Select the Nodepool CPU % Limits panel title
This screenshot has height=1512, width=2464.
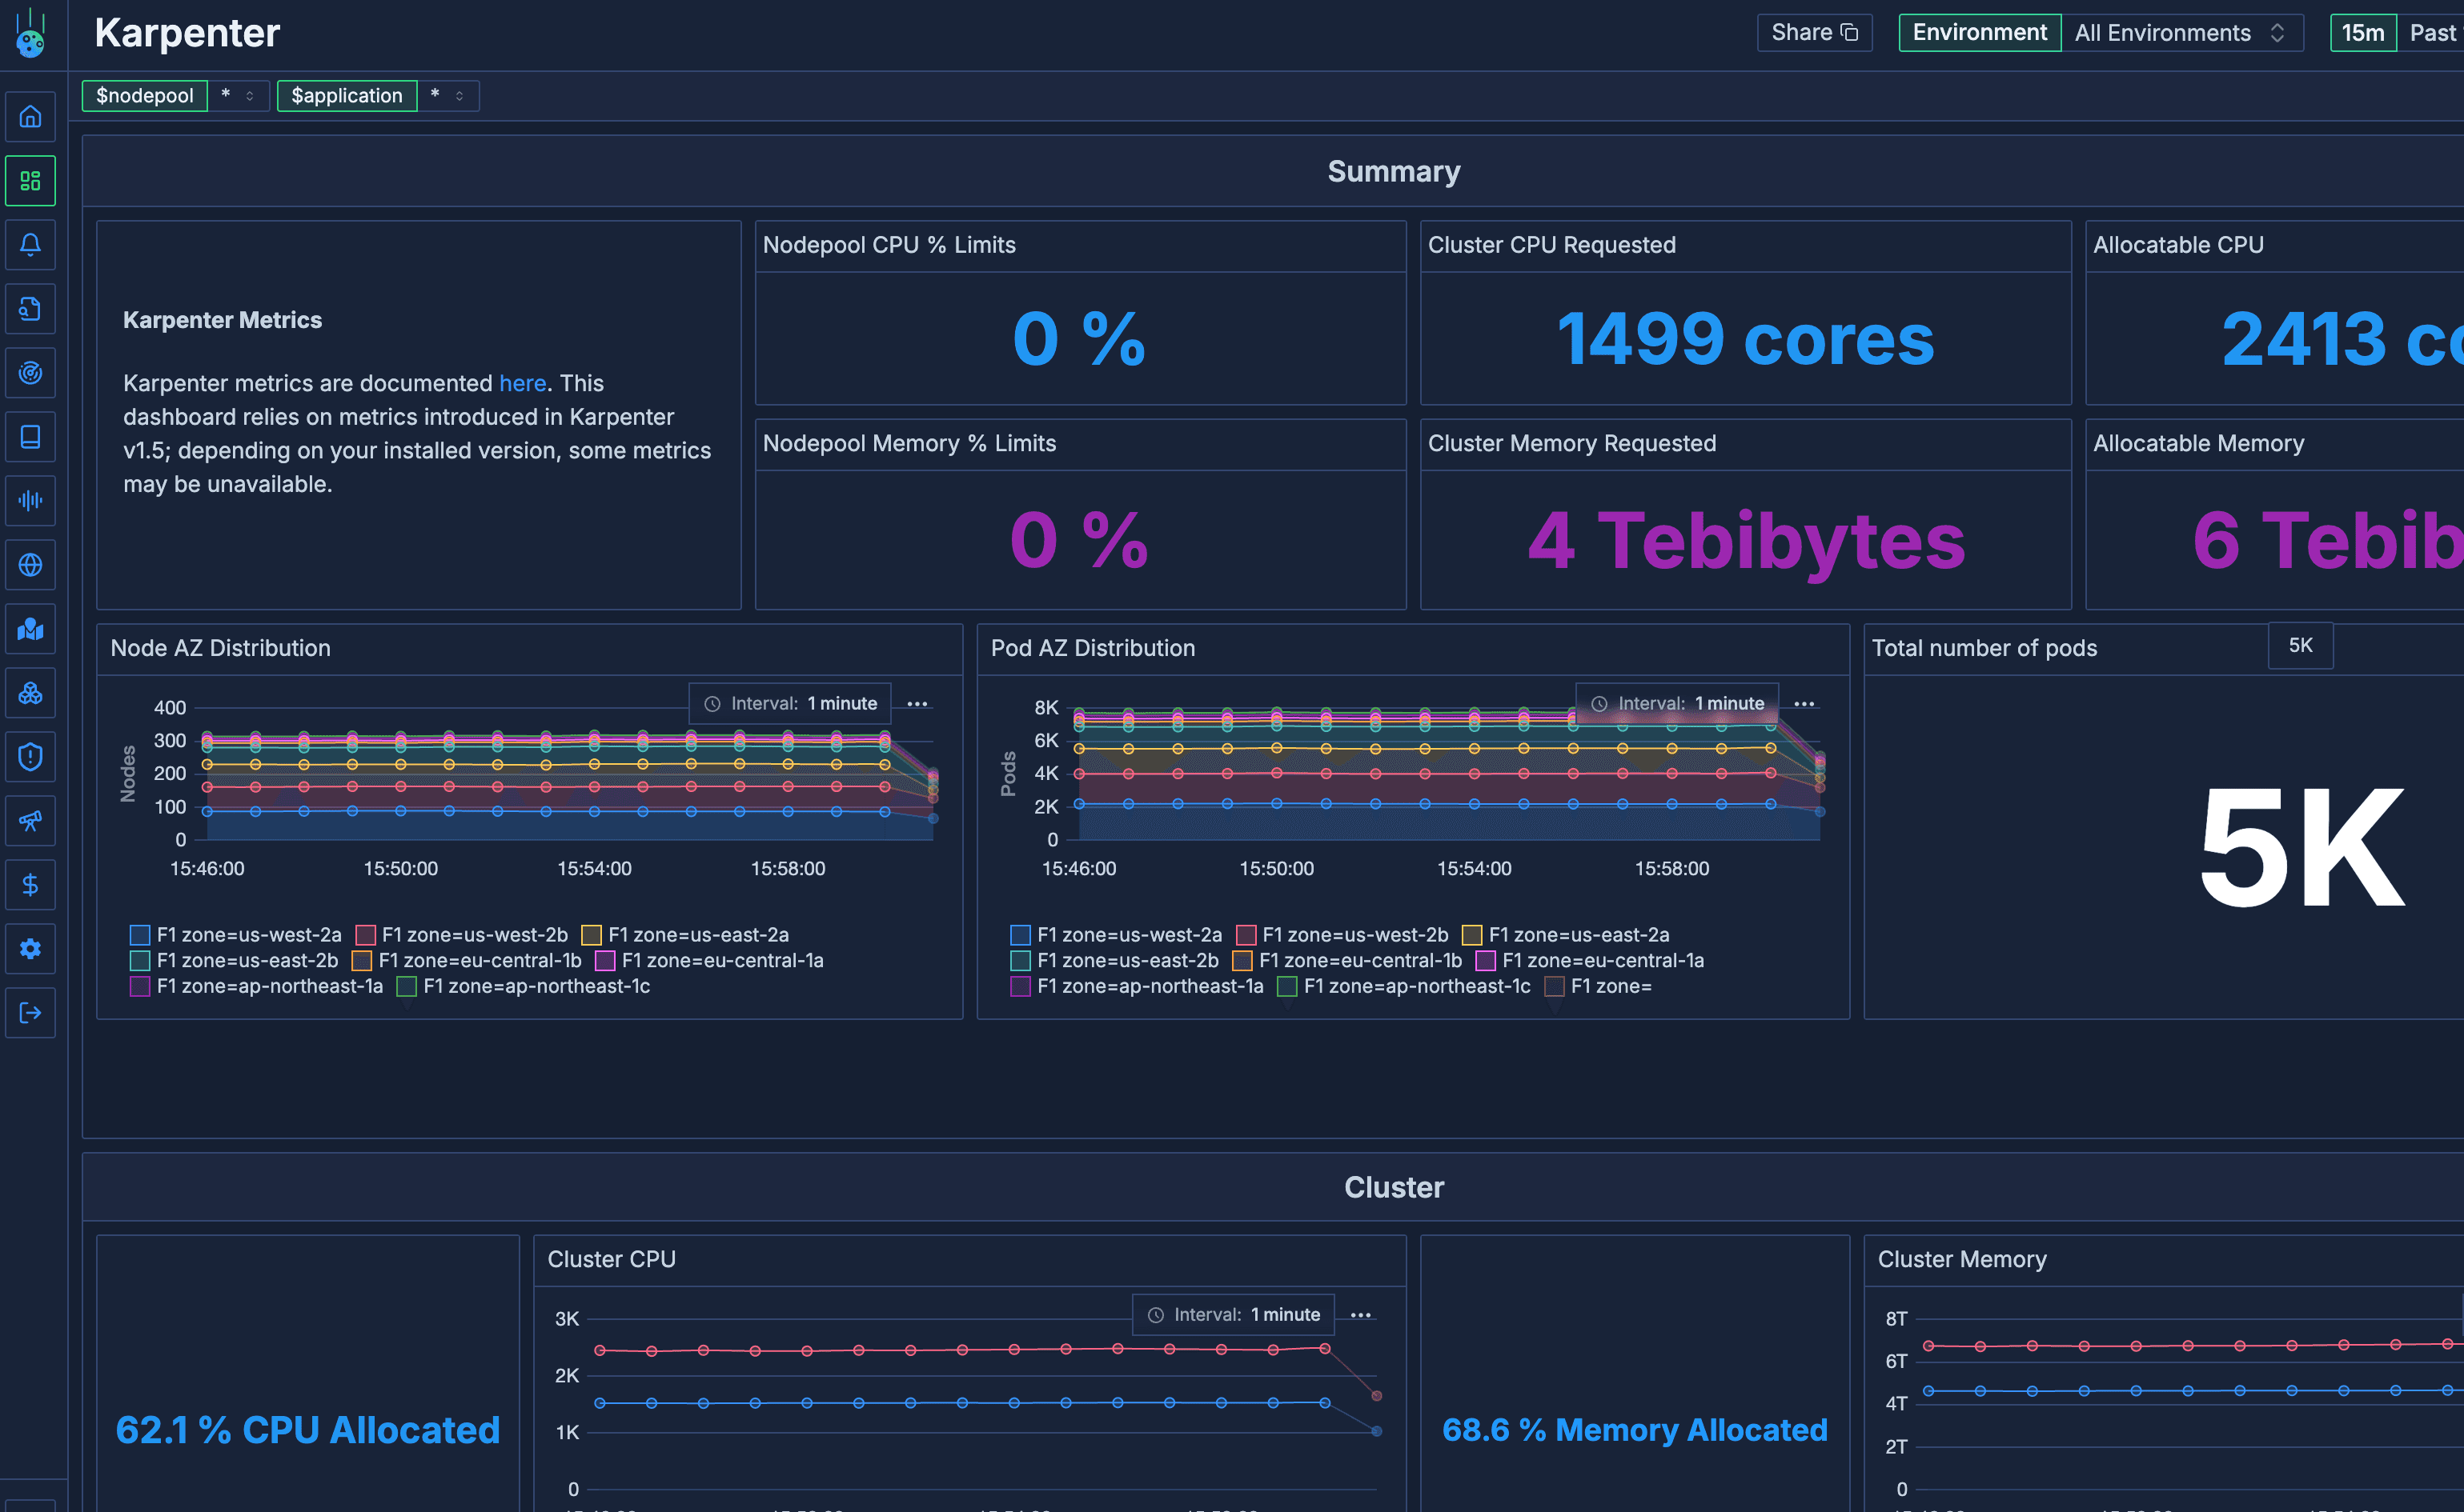pos(889,245)
